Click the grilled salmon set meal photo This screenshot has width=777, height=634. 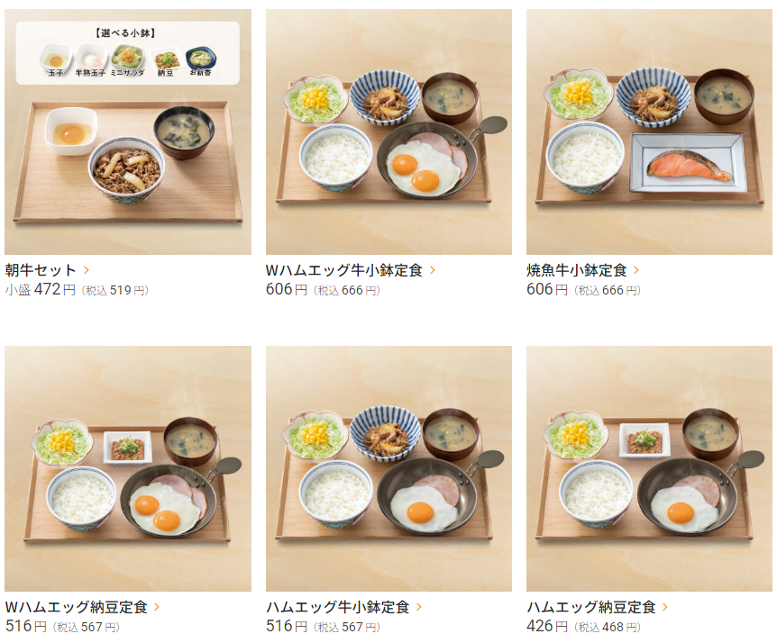coord(649,131)
